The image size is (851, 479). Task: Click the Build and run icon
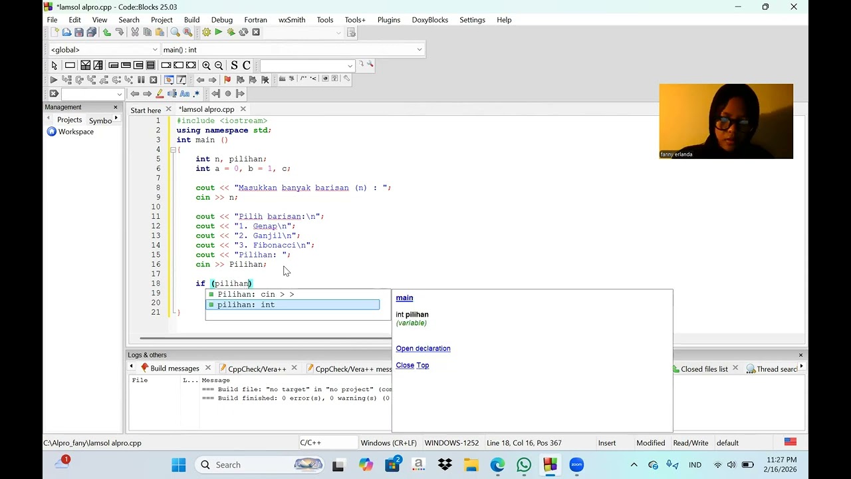231,32
